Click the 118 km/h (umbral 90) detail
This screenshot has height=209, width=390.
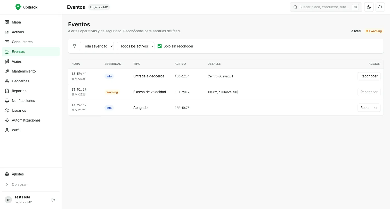pos(223,92)
